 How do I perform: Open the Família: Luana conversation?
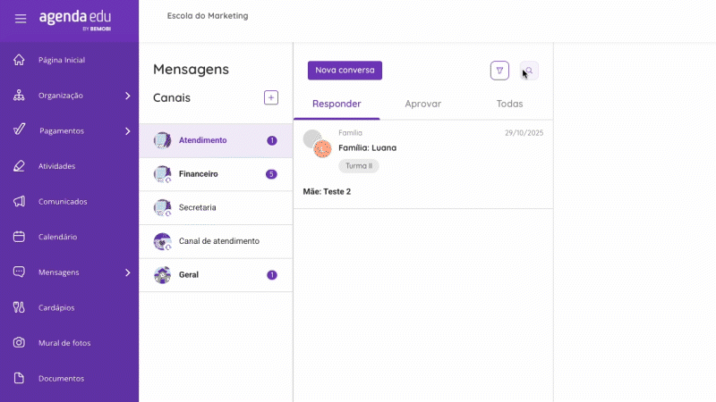[423, 164]
